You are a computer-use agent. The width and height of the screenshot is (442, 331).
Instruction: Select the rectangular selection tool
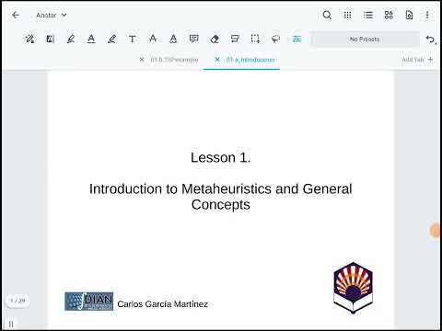pyautogui.click(x=255, y=39)
